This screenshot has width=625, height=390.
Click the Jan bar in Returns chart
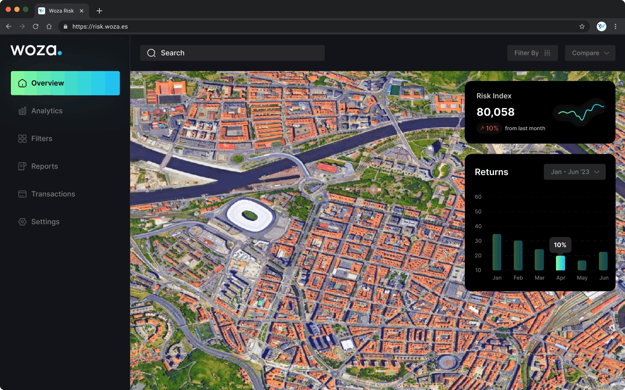pos(497,252)
